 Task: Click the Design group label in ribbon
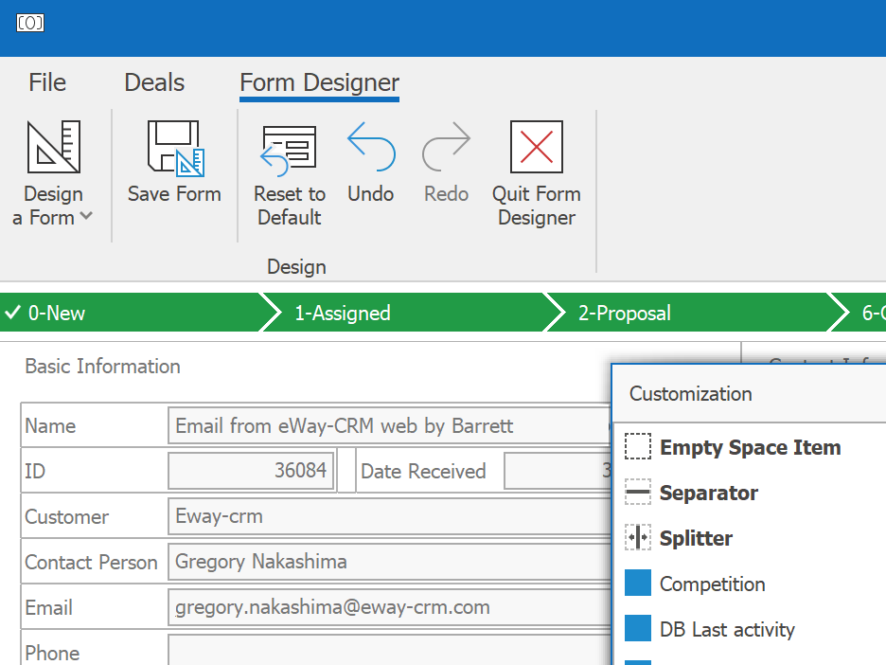click(x=296, y=267)
